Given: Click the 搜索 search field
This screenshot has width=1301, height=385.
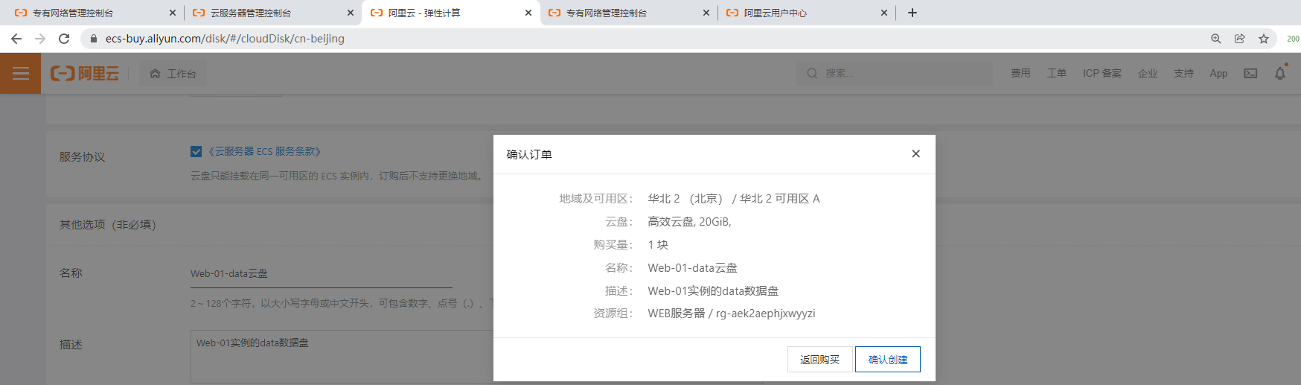Looking at the screenshot, I should [x=901, y=73].
